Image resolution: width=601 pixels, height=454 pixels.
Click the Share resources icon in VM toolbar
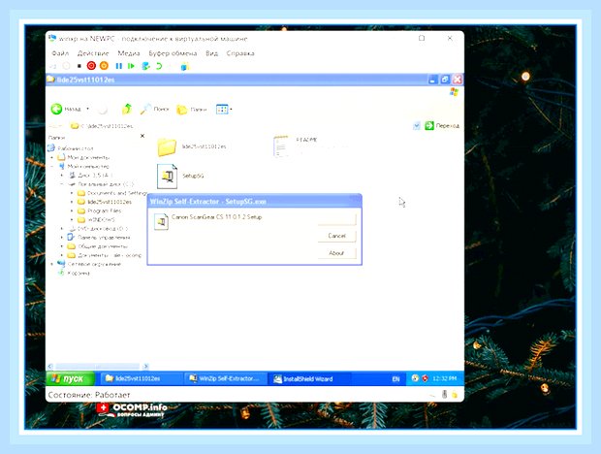click(185, 66)
